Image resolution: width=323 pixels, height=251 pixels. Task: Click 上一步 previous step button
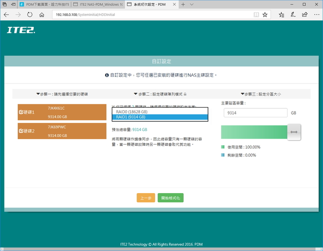coord(146,198)
